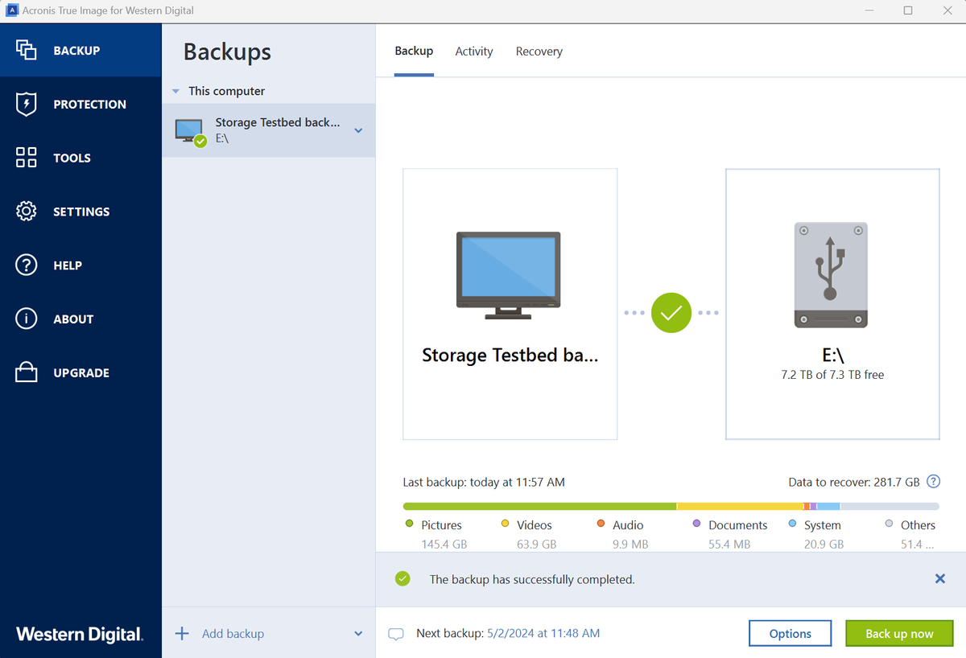
Task: Collapse the This computer group
Action: (175, 91)
